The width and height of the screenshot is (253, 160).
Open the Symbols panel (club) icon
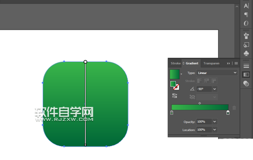pyautogui.click(x=246, y=53)
